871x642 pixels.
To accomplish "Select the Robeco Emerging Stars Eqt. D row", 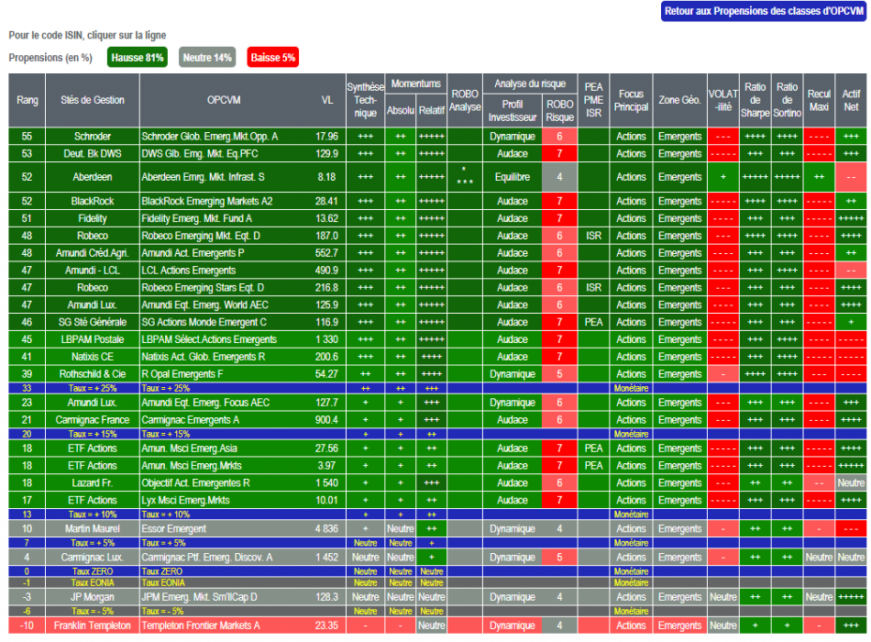I will click(x=437, y=287).
